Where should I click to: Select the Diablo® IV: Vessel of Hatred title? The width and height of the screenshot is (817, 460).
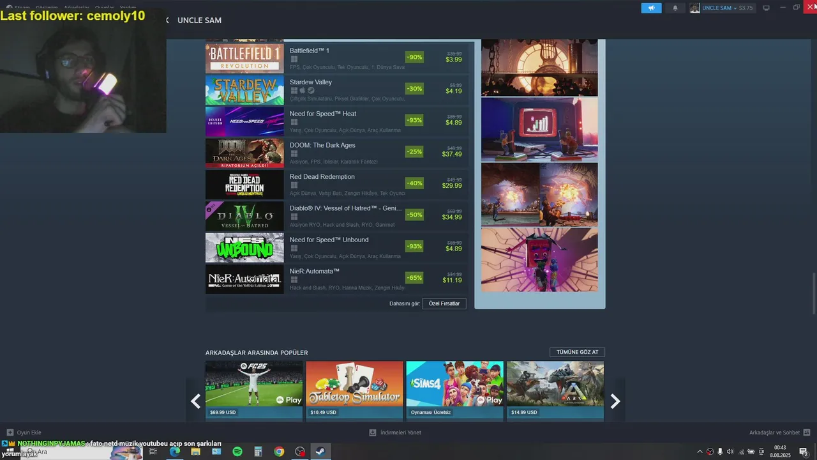(x=346, y=208)
